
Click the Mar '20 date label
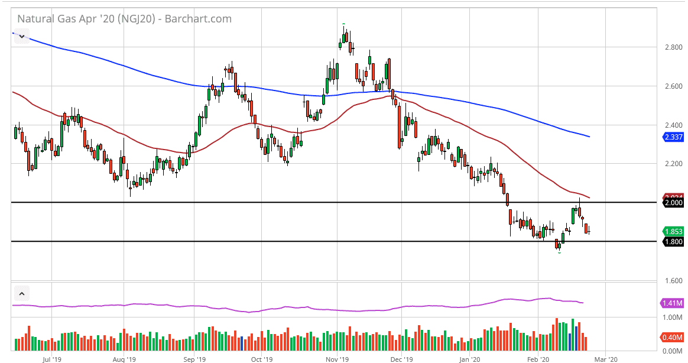coord(605,359)
